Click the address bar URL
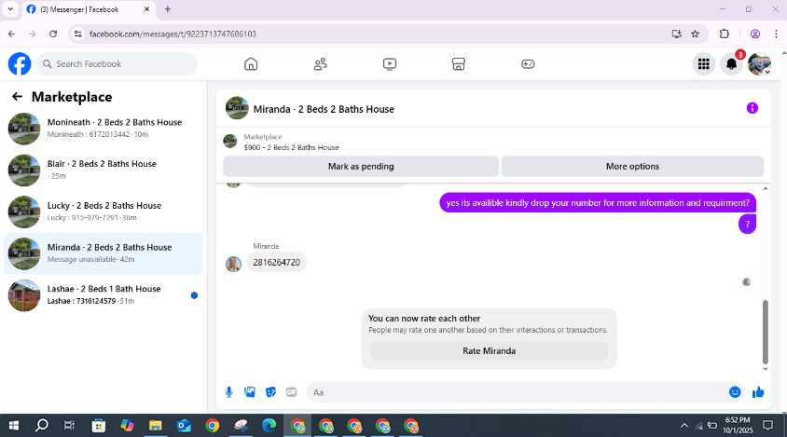The image size is (787, 437). tap(173, 34)
